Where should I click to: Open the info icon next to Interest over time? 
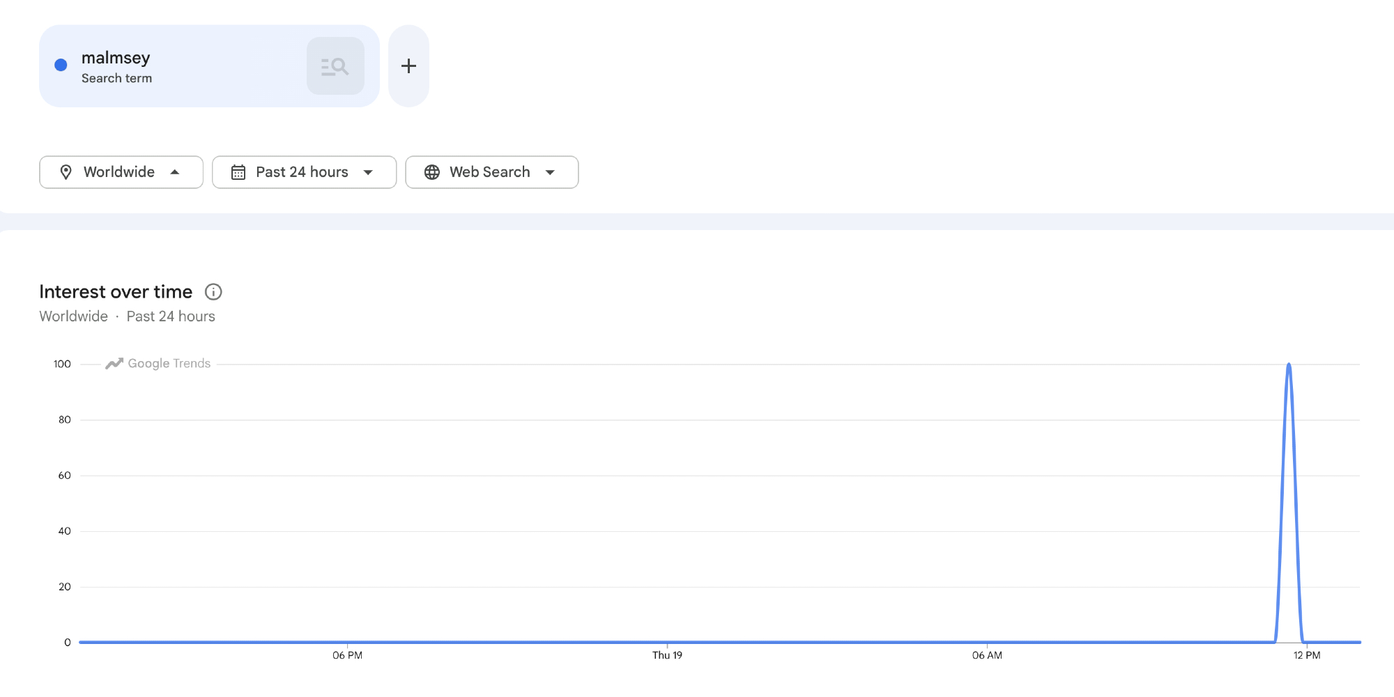[213, 292]
